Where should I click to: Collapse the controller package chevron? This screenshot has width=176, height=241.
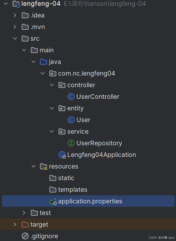point(52,85)
